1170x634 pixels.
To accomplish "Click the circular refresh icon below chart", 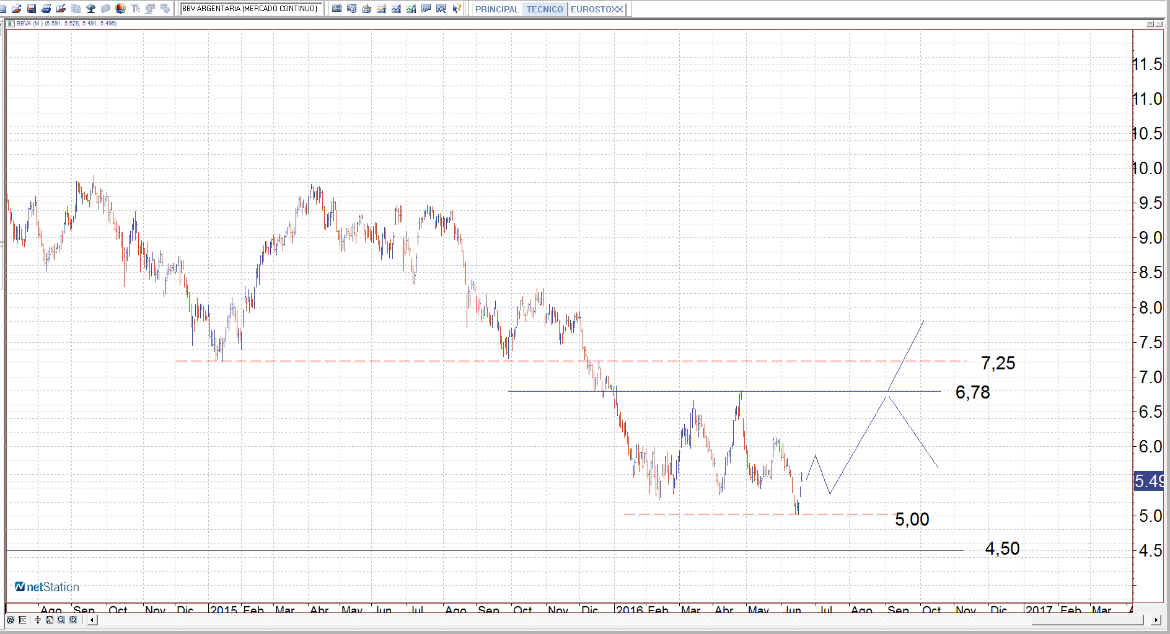I will pos(11,620).
